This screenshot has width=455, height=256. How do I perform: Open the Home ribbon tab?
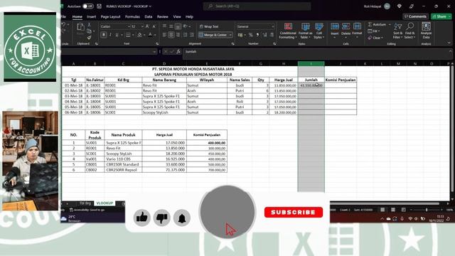(77, 17)
